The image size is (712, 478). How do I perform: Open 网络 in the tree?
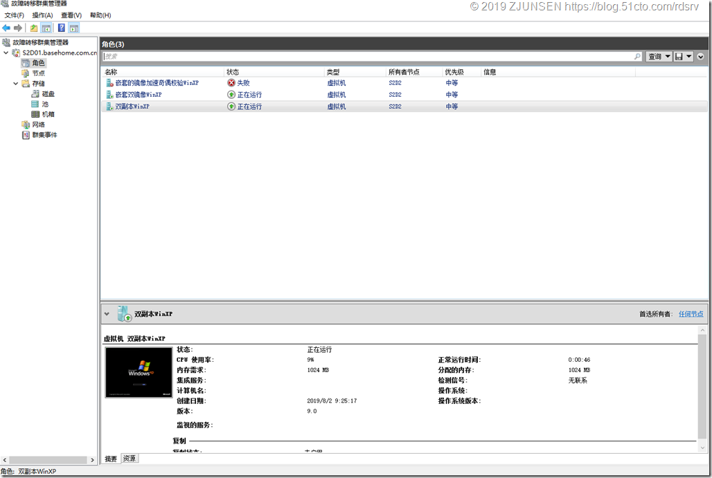coord(38,125)
